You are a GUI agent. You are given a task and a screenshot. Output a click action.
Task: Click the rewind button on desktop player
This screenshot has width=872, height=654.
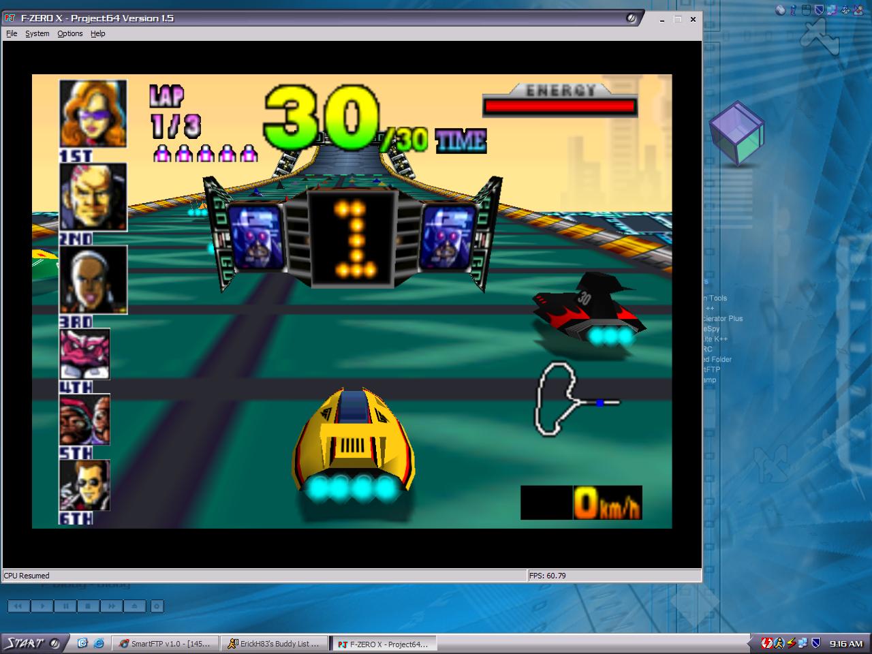pyautogui.click(x=19, y=606)
